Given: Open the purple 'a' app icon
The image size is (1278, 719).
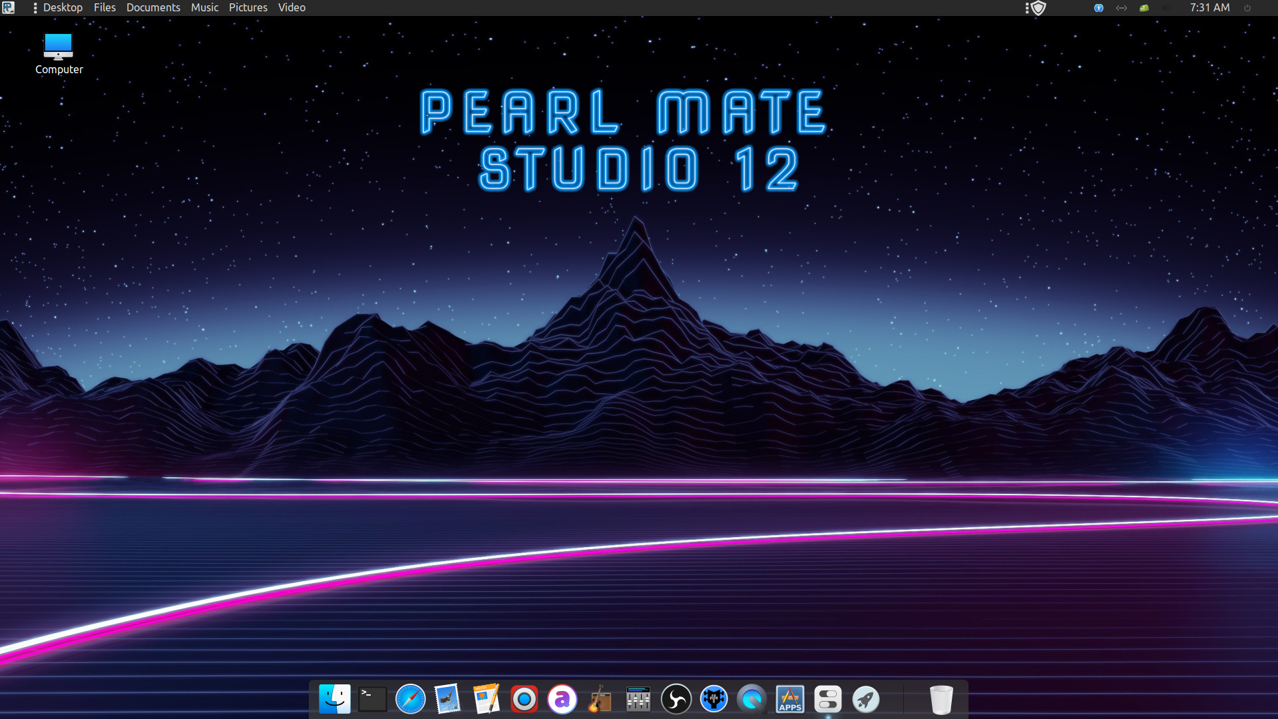Looking at the screenshot, I should (x=562, y=699).
